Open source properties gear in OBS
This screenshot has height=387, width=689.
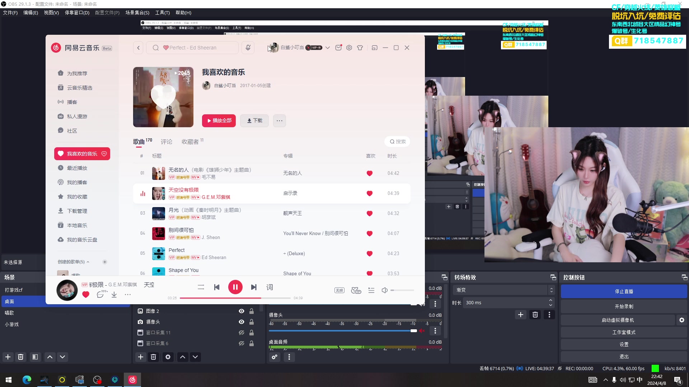(168, 357)
